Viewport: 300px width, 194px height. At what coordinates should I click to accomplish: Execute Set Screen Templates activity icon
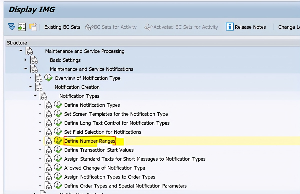[x=58, y=114]
